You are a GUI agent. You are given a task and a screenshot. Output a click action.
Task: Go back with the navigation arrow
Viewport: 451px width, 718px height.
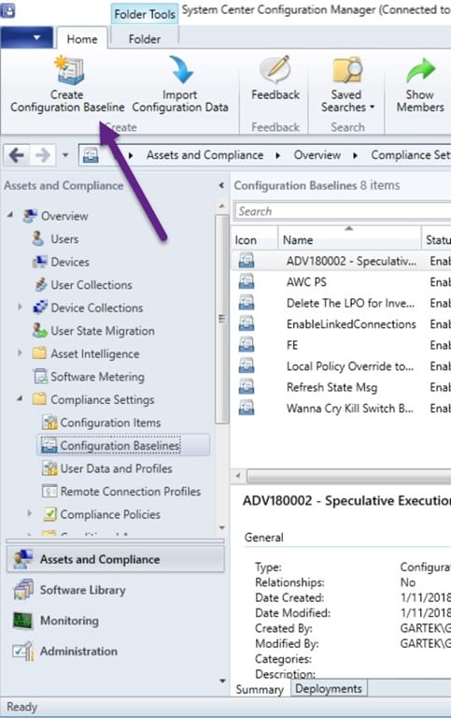[x=17, y=155]
